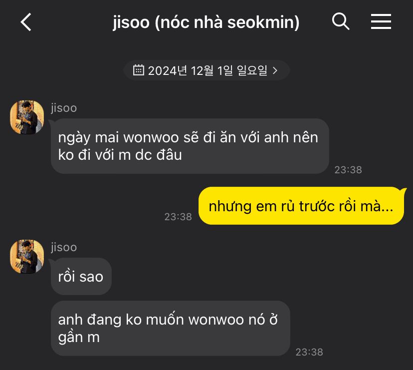Tap the sender name 'jisoo' above first message
The height and width of the screenshot is (370, 413).
pyautogui.click(x=64, y=108)
